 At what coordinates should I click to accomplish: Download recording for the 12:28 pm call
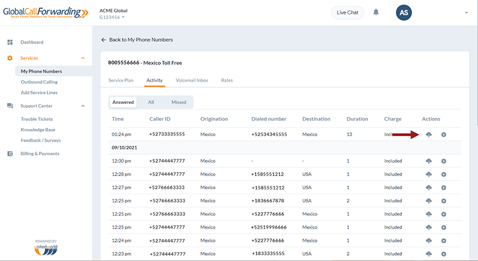pyautogui.click(x=428, y=174)
